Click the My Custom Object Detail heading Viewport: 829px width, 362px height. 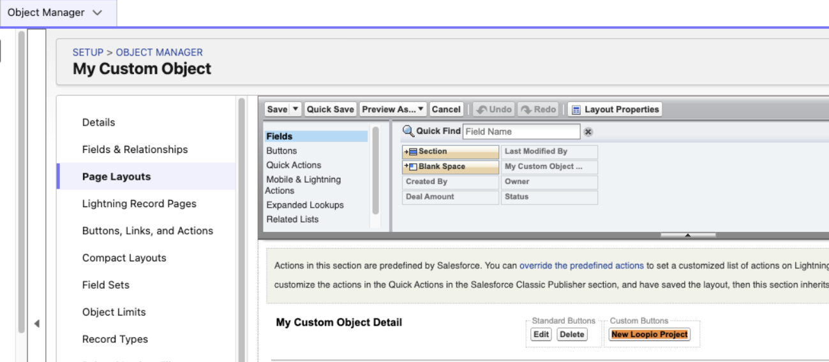339,322
